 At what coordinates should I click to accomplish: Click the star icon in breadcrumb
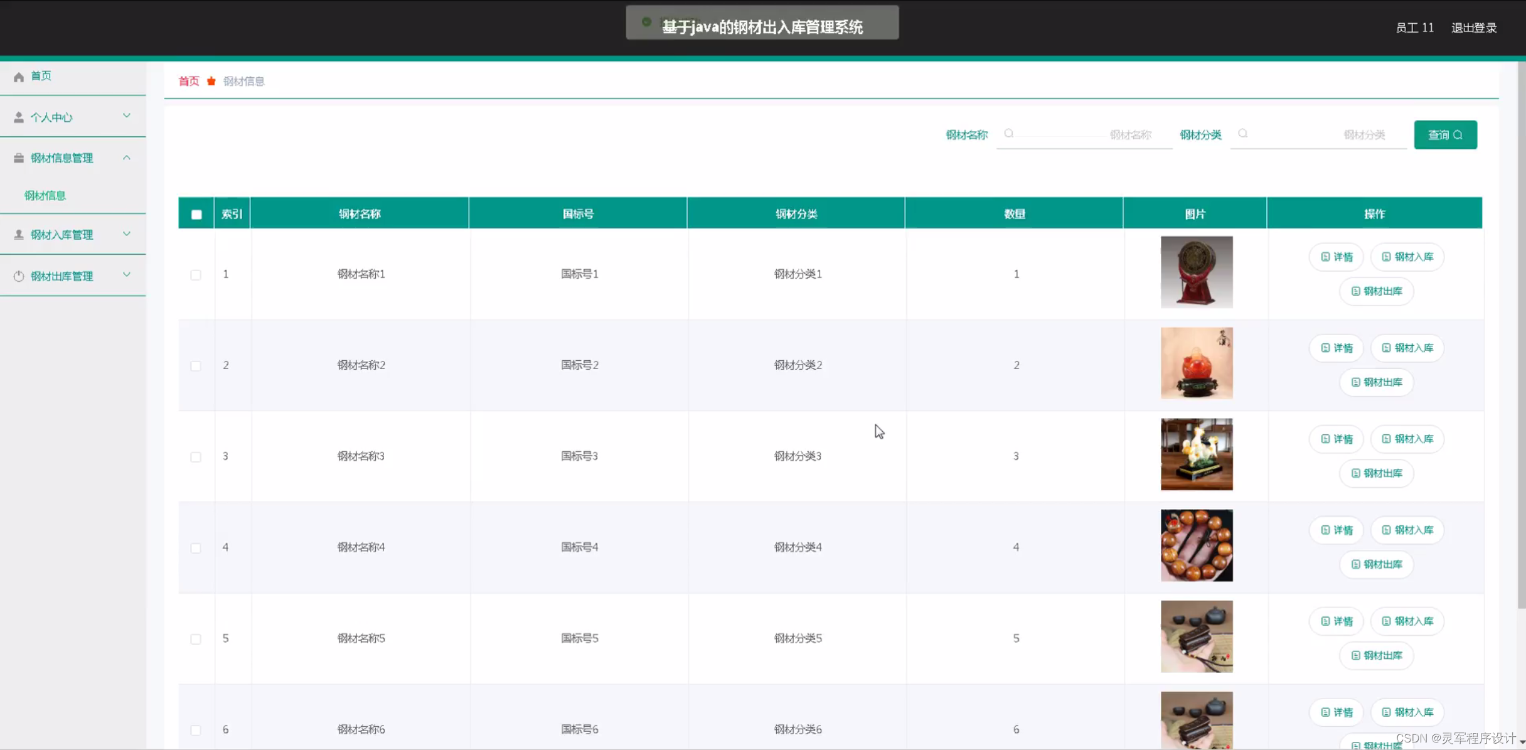(x=211, y=81)
